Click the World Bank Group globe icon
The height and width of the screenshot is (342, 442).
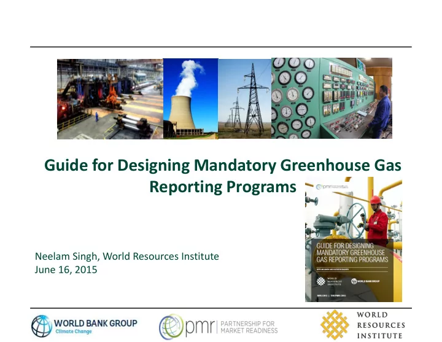[42, 327]
